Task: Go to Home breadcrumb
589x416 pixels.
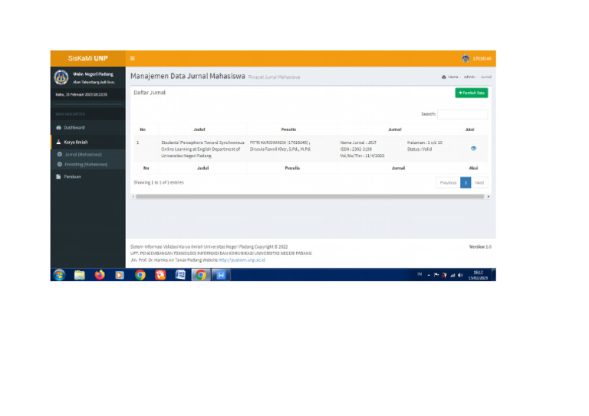Action: (450, 77)
